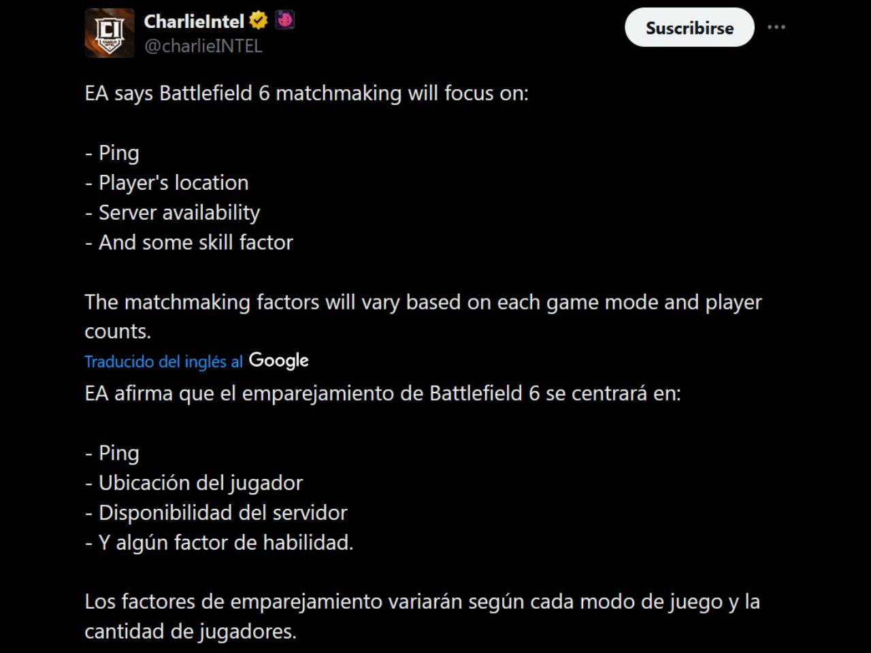Click the 'EA says Battlefield 6 matchmaking' line
Viewport: 871px width, 653px height.
click(307, 93)
